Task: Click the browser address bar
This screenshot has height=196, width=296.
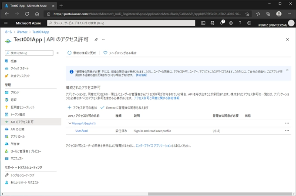Action: [x=147, y=14]
